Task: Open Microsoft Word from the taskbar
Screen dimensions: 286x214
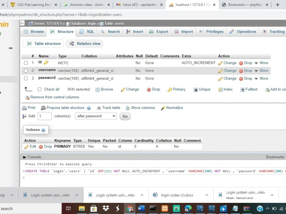Action: coord(141,208)
